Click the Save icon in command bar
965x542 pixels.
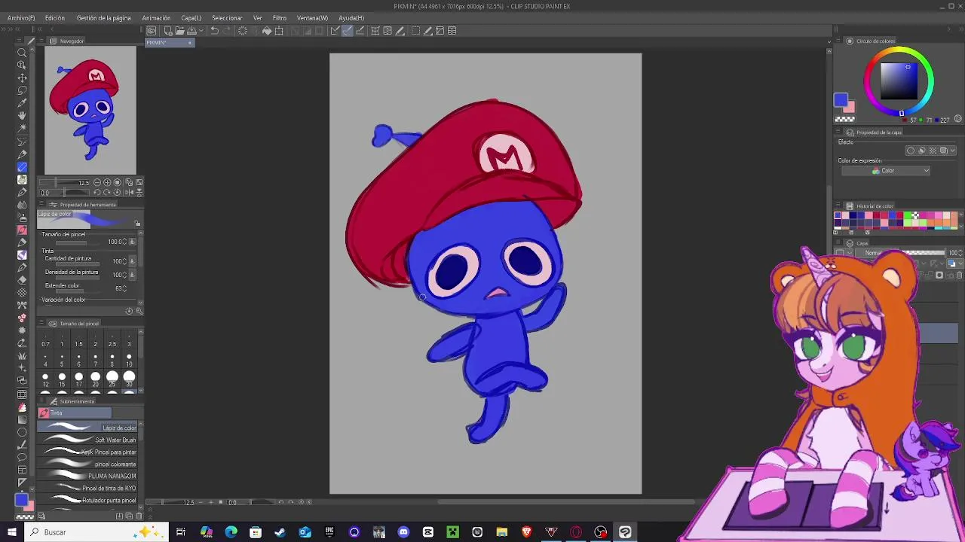click(x=191, y=31)
